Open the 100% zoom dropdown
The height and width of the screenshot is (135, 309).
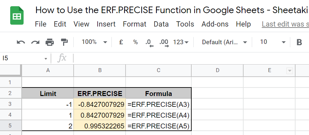tap(94, 42)
